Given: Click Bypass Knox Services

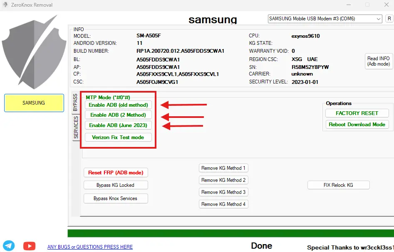Looking at the screenshot, I should point(116,198).
